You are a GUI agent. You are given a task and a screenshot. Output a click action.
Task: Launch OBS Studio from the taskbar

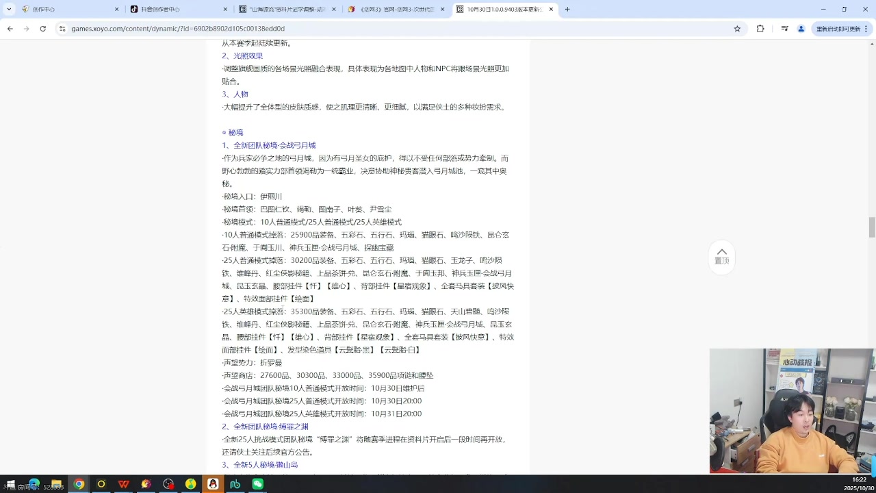tap(168, 485)
